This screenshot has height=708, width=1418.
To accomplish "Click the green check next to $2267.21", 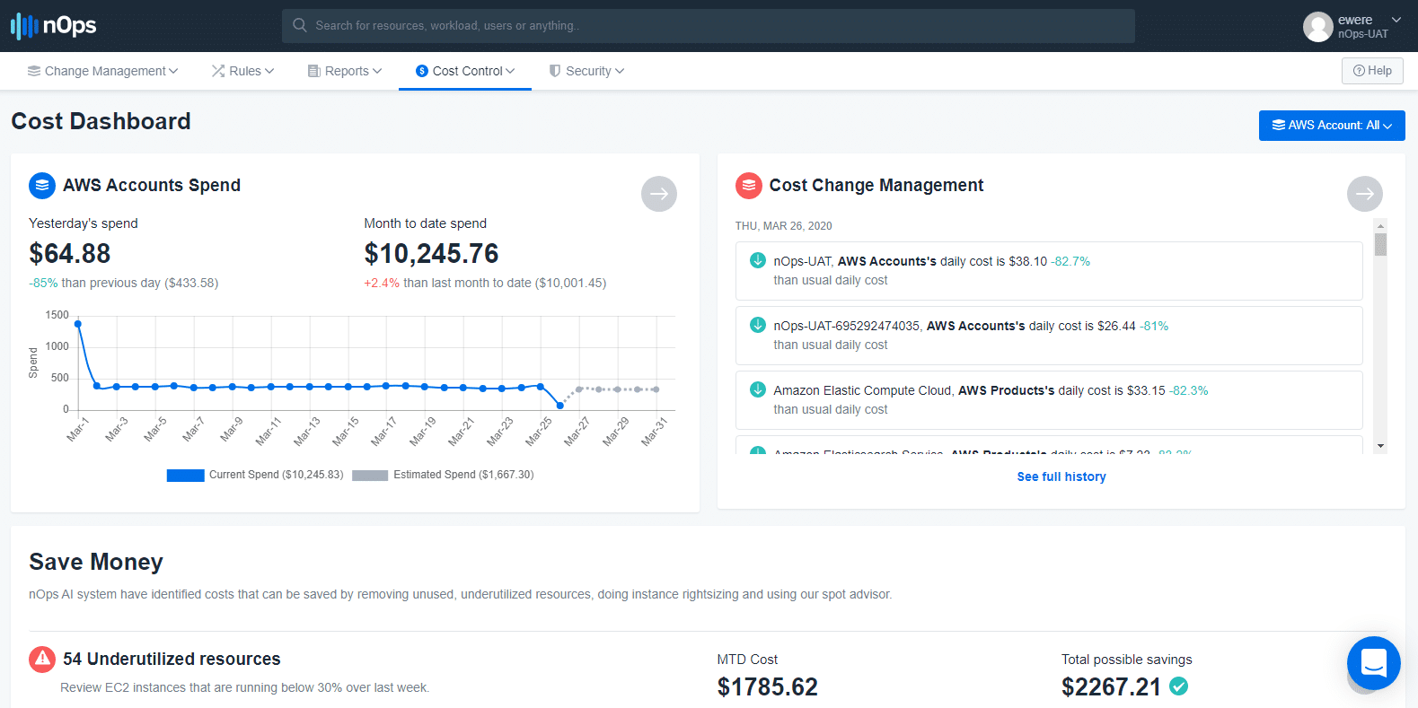I will point(1179,686).
